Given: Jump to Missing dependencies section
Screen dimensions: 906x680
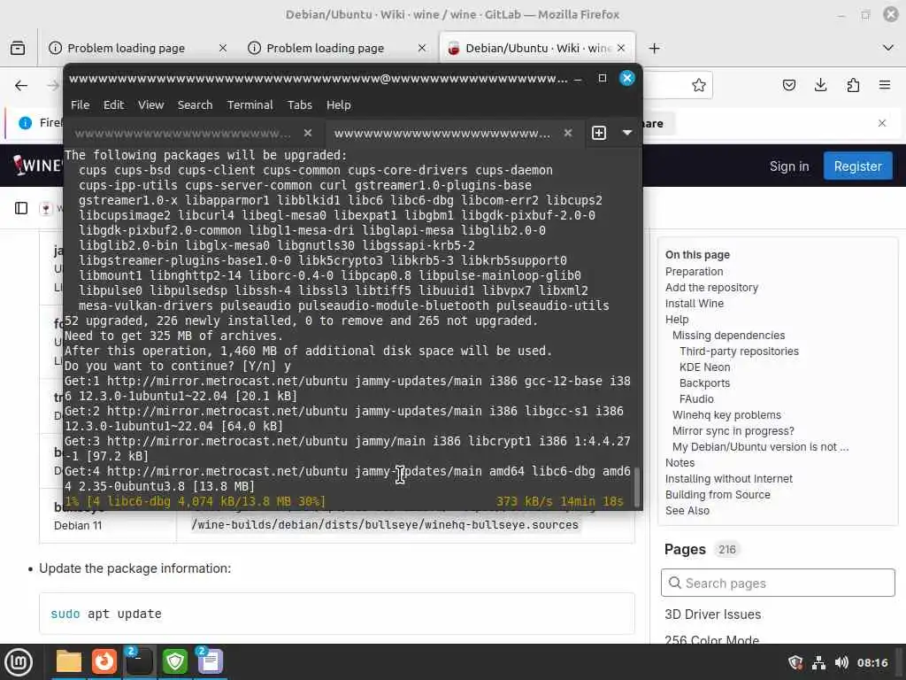Looking at the screenshot, I should click(729, 336).
